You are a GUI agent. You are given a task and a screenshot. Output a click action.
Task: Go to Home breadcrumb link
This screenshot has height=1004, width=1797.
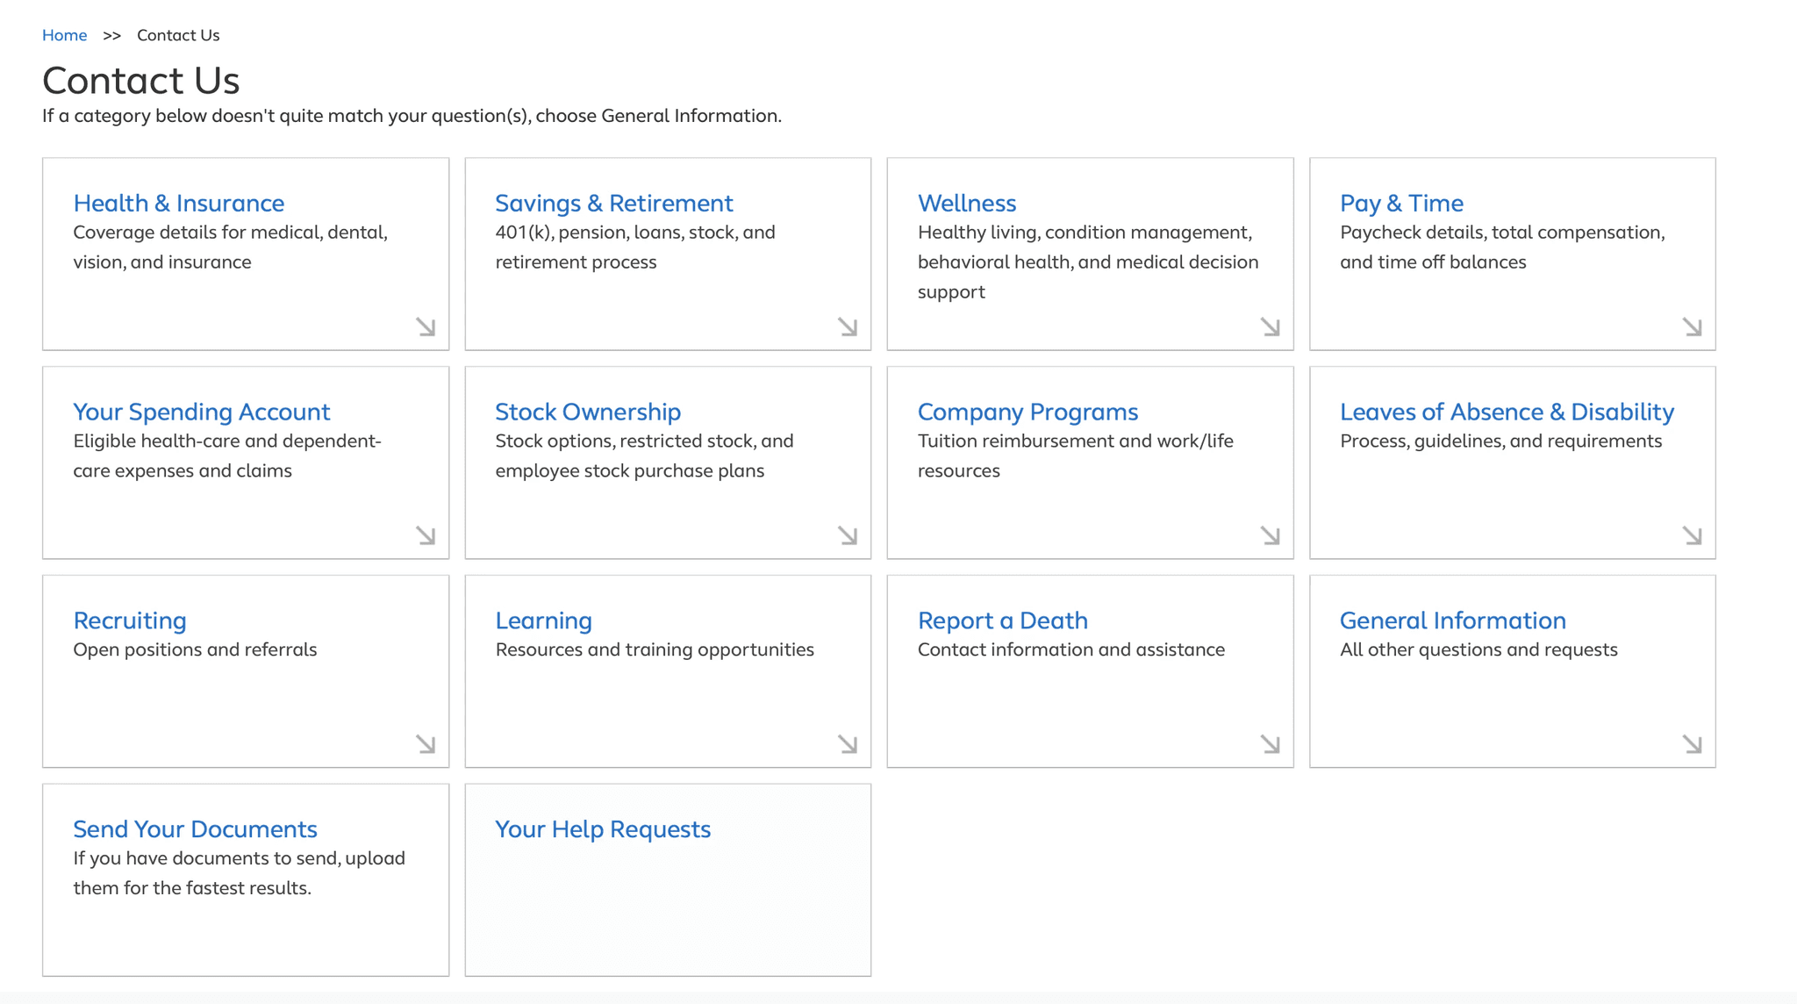64,35
